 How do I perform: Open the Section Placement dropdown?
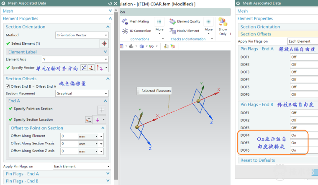click(82, 94)
